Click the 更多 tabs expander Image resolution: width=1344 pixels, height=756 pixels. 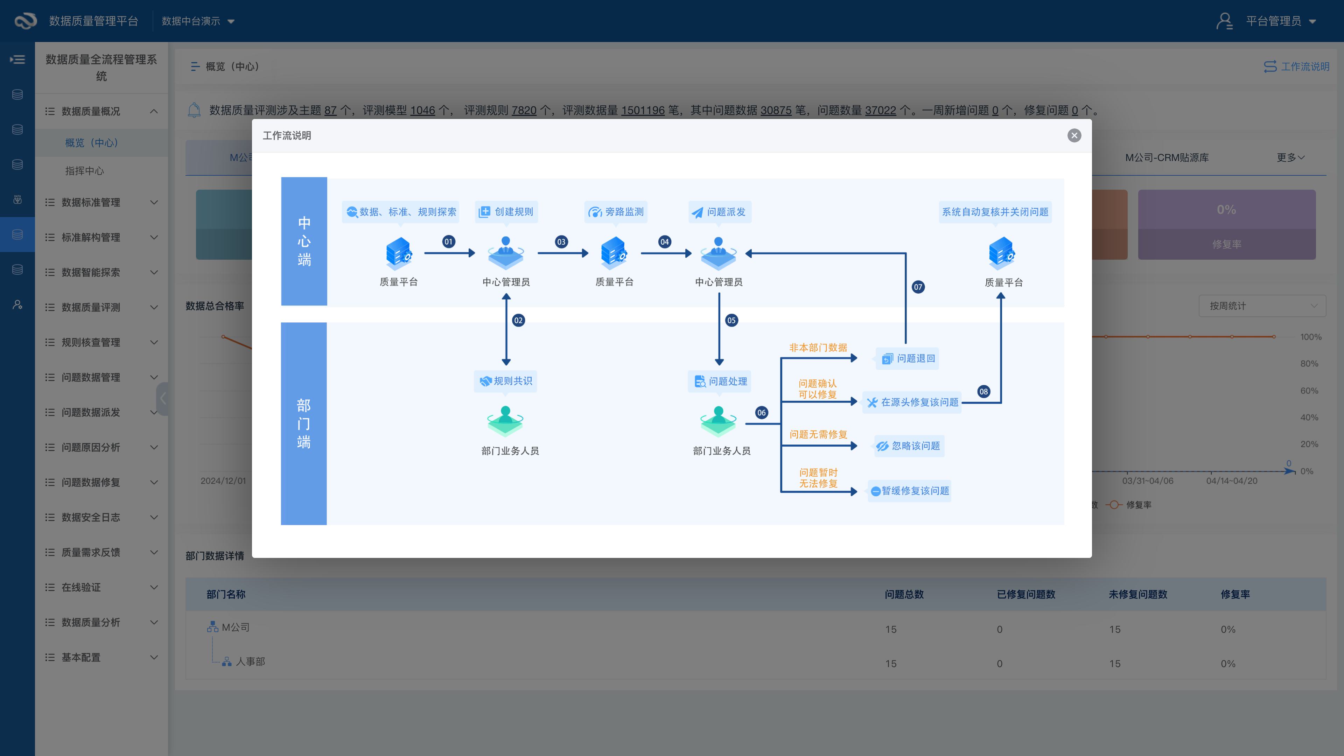pyautogui.click(x=1290, y=157)
